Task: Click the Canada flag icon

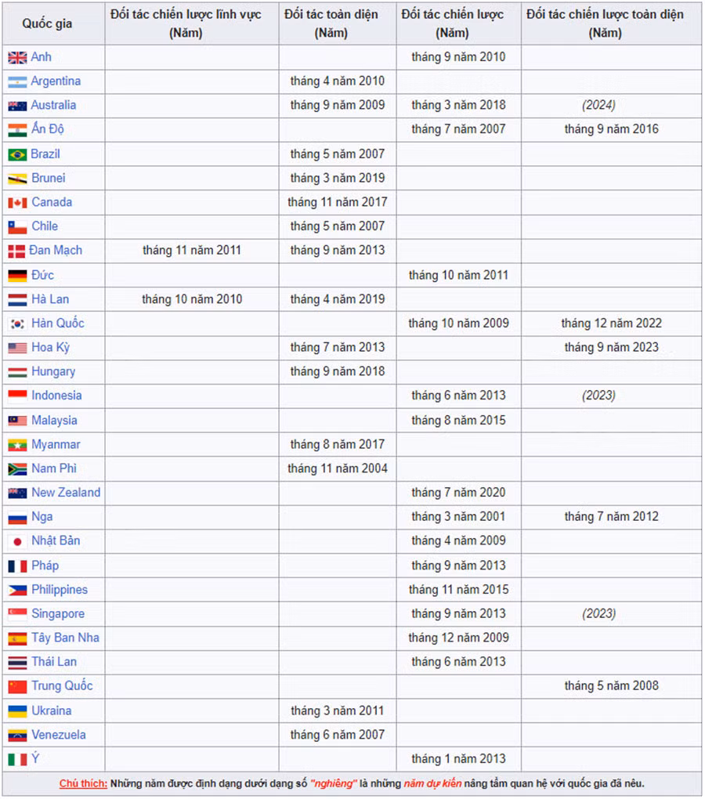Action: 17,203
